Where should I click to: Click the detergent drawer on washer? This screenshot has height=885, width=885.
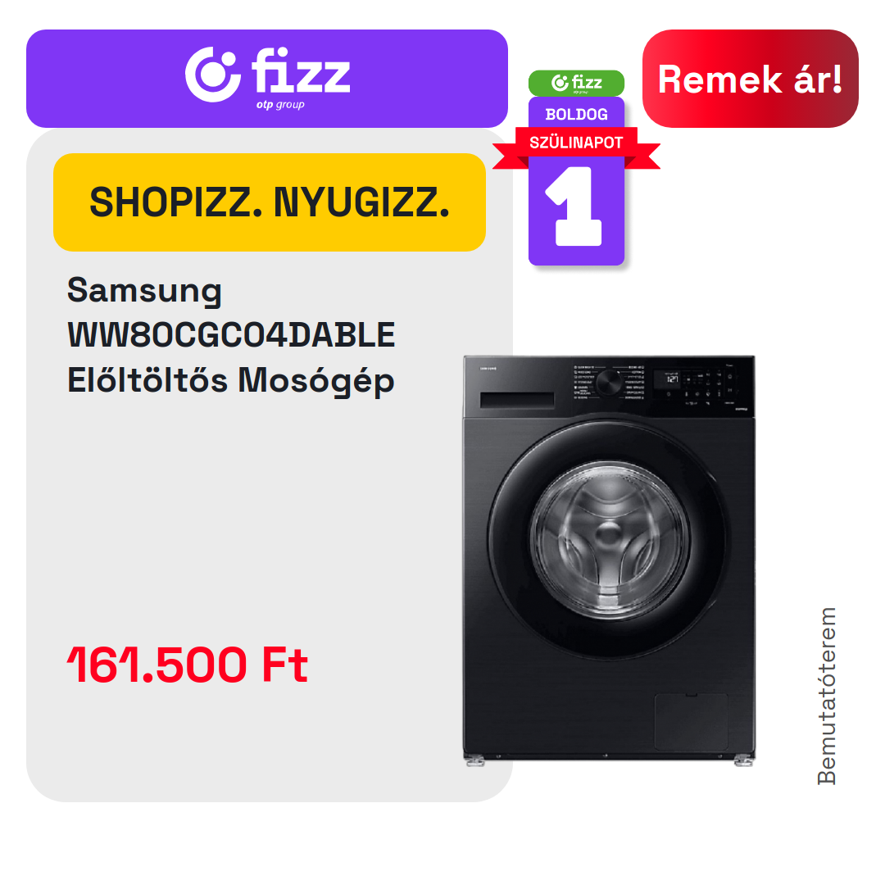[x=517, y=400]
